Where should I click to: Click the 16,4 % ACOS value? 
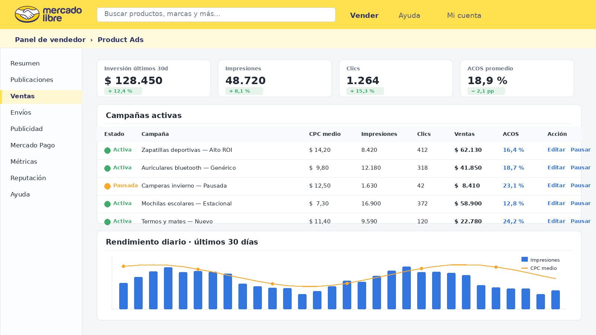pos(513,150)
